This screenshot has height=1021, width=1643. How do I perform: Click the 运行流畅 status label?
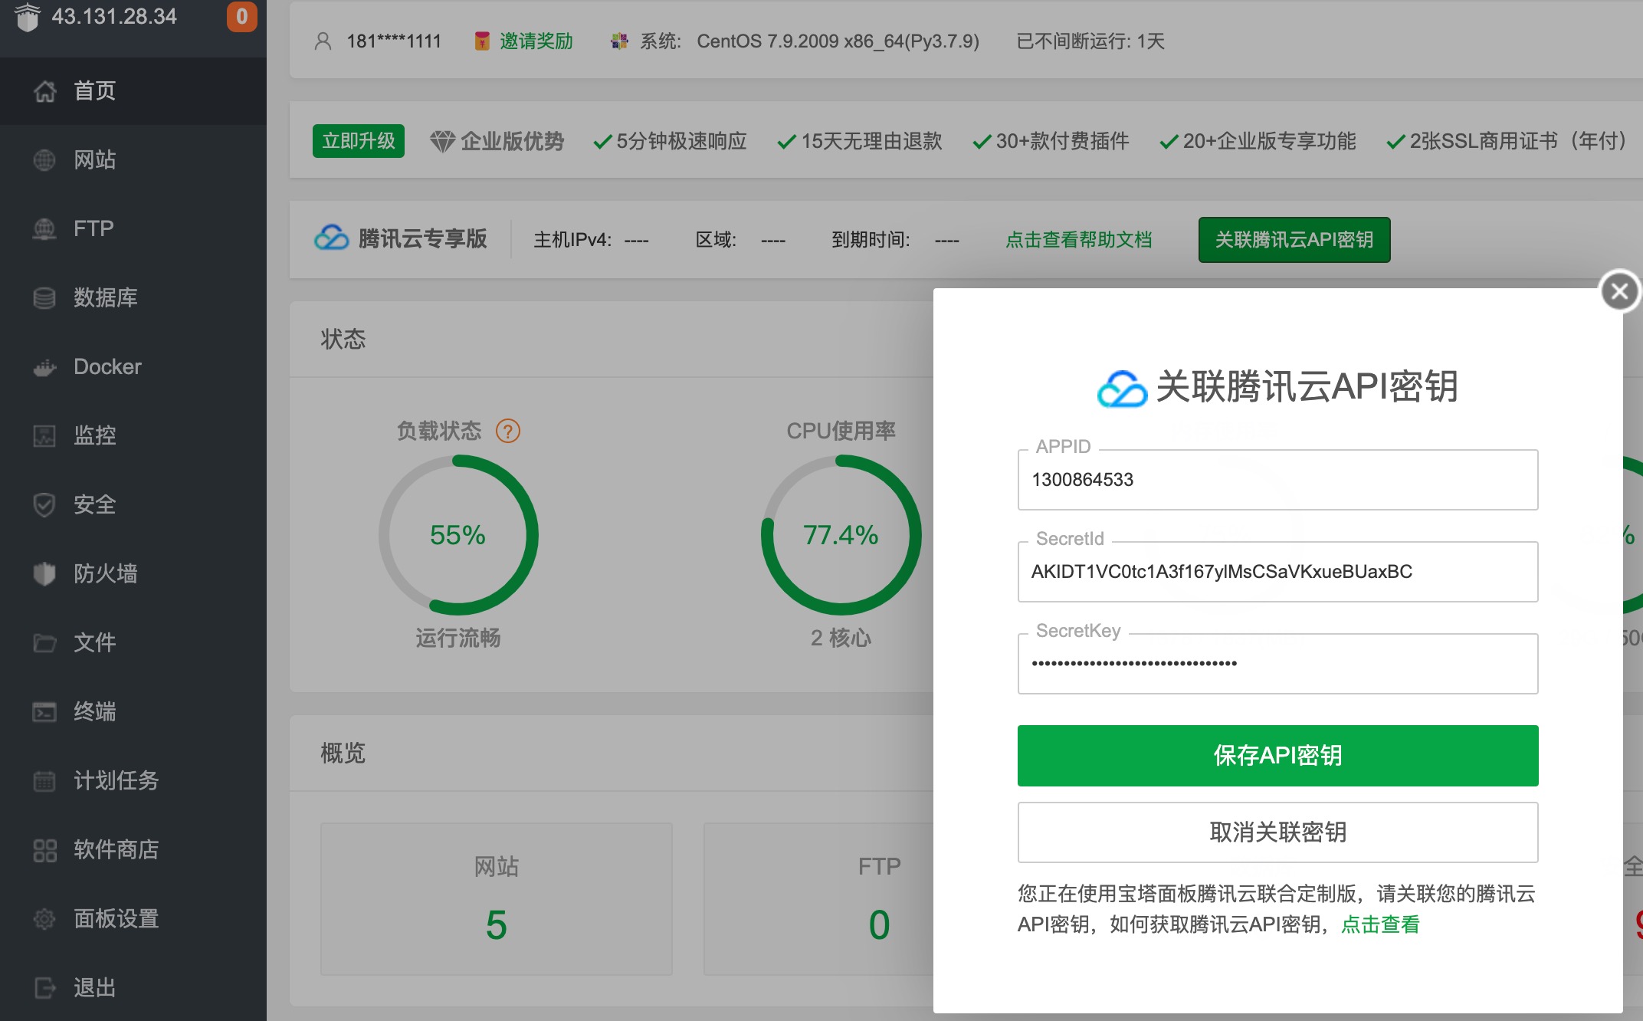click(458, 638)
